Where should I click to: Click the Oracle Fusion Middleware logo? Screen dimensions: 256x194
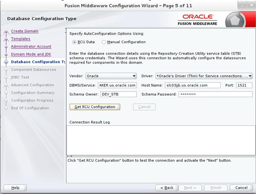point(198,20)
